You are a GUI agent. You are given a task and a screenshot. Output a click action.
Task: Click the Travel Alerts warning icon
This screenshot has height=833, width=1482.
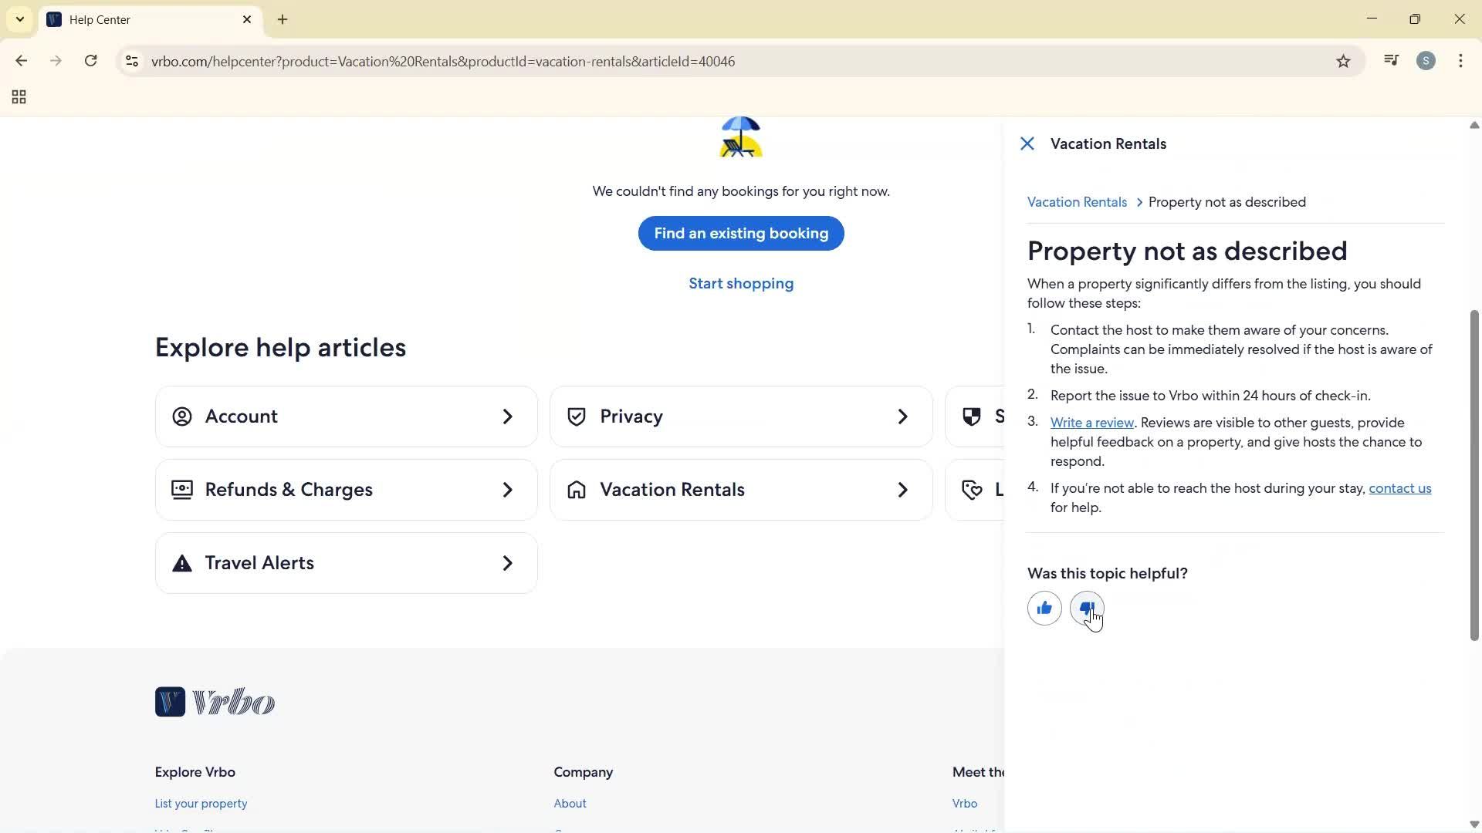point(181,563)
